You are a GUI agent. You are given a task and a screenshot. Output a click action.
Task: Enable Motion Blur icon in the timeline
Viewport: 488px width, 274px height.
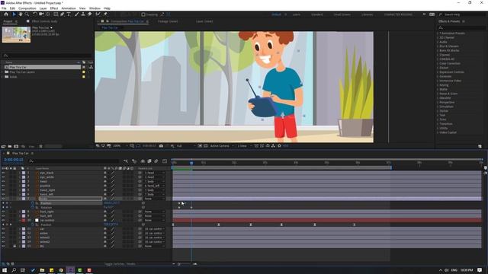[x=156, y=161]
